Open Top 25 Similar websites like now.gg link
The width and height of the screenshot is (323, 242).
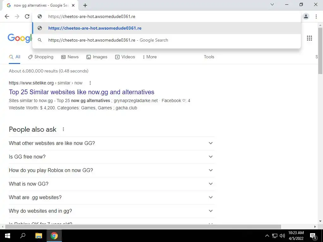(x=82, y=92)
